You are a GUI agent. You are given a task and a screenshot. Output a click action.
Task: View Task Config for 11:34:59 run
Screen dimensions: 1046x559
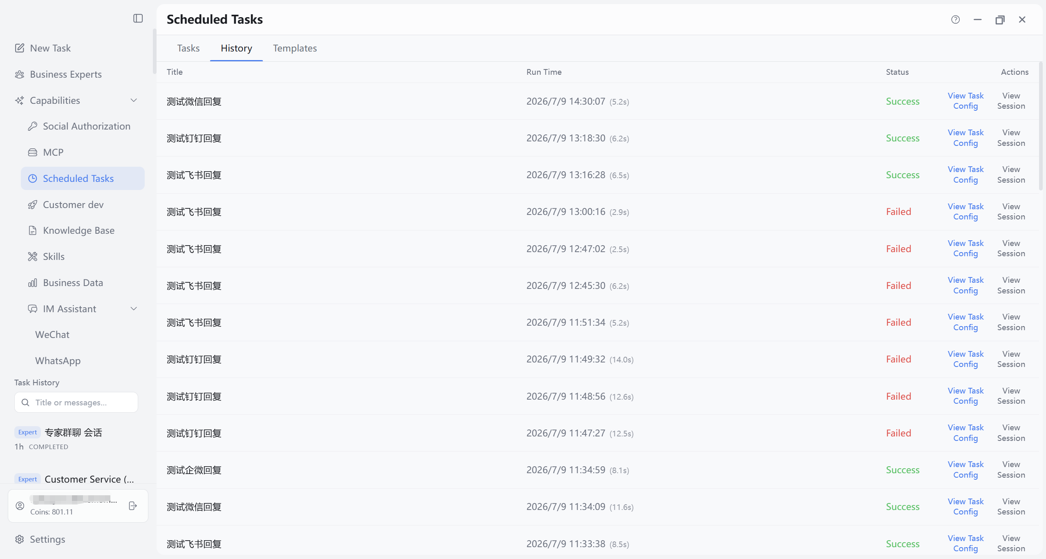click(965, 470)
